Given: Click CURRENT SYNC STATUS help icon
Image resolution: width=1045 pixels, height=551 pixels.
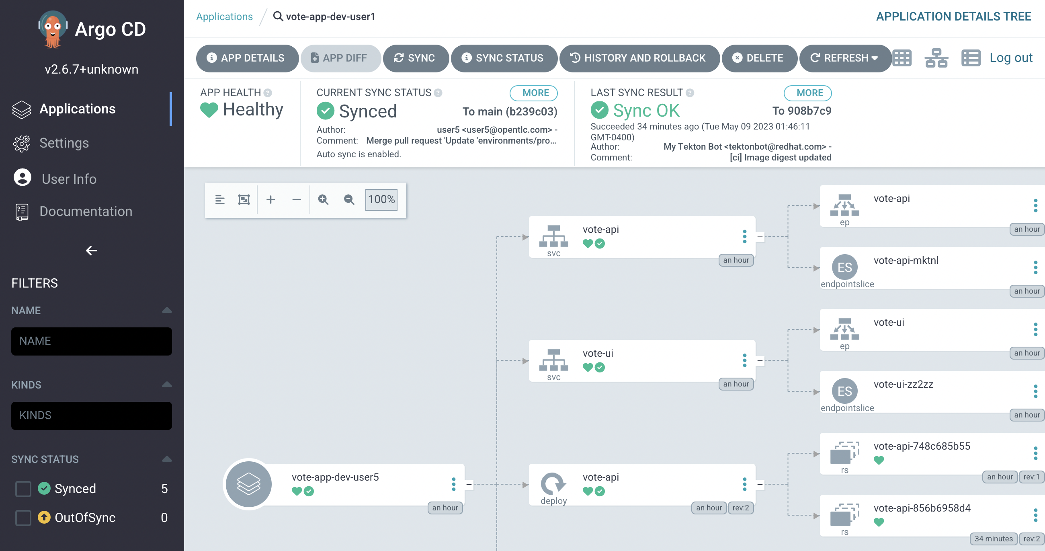Looking at the screenshot, I should coord(438,93).
